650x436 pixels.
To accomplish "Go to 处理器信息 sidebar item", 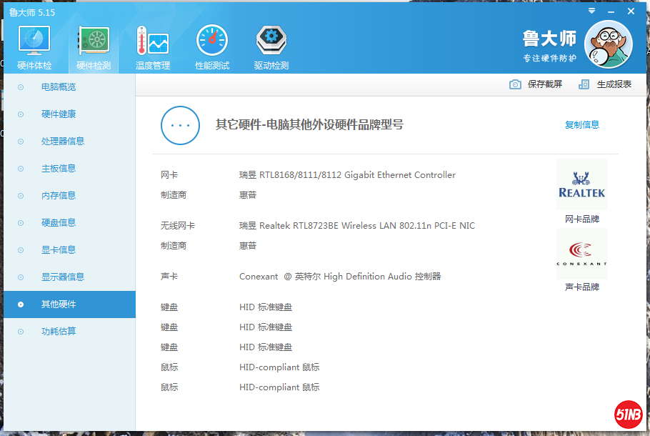I will coord(63,142).
